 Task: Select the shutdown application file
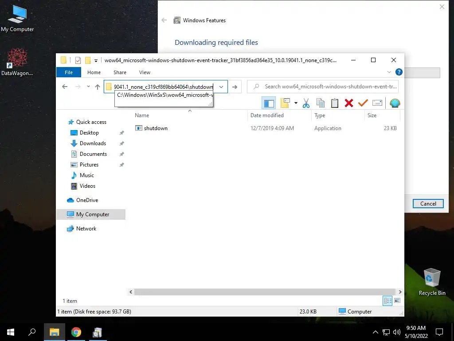pos(156,128)
